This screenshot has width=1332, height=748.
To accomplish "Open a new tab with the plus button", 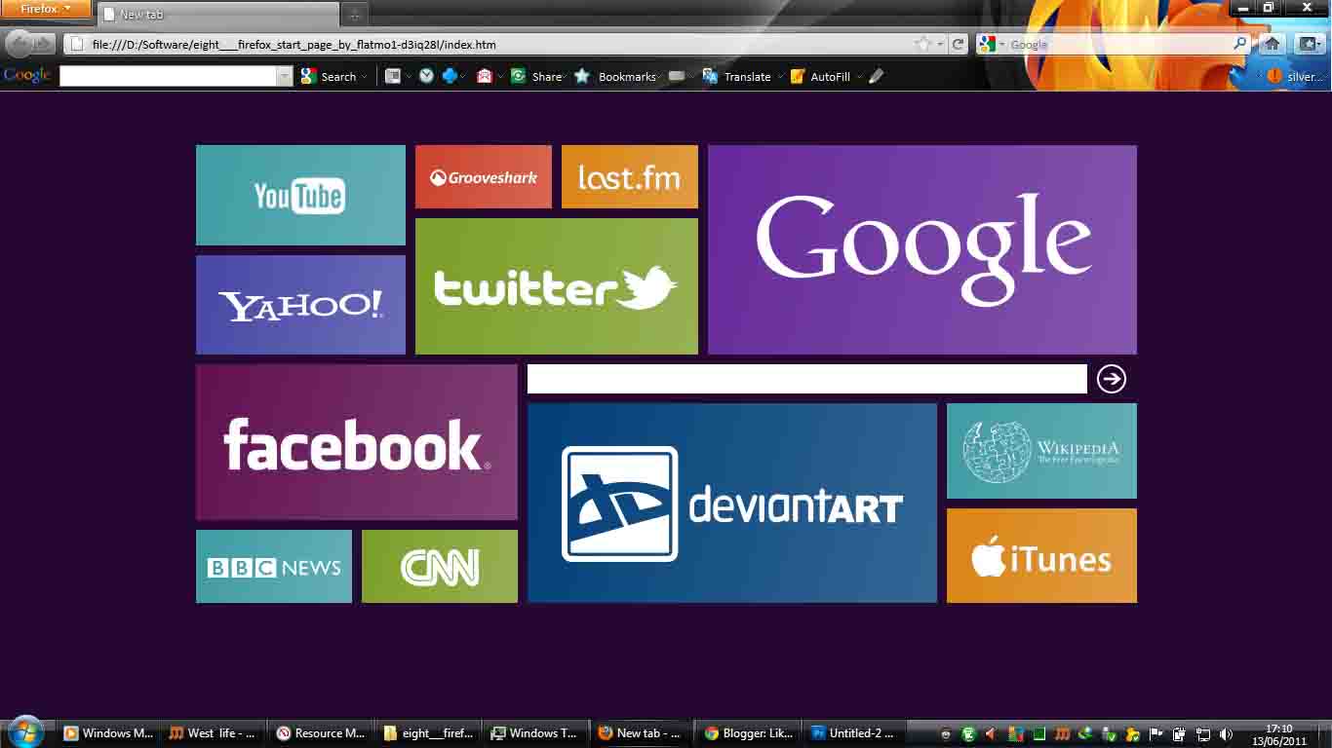I will click(x=355, y=14).
